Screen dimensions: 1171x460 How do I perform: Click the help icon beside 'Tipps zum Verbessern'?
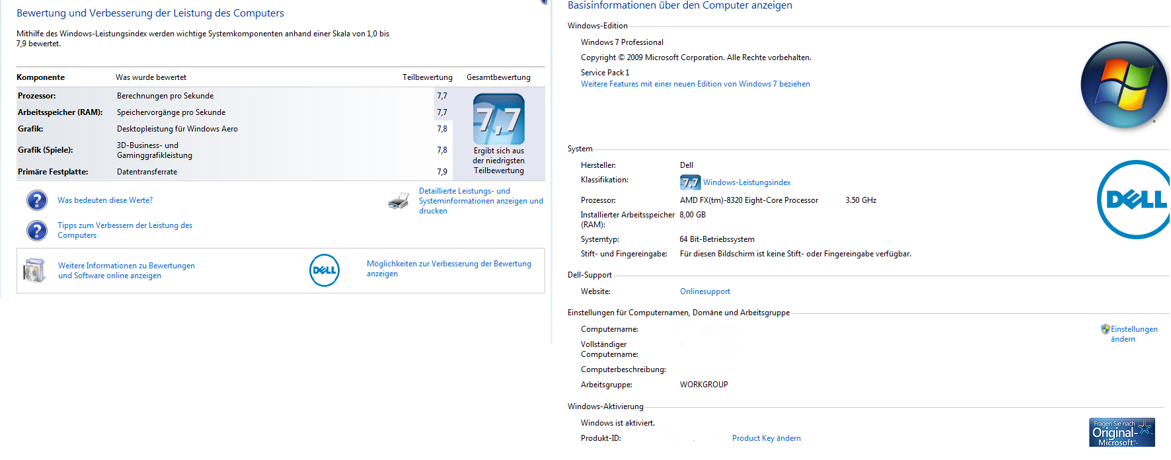[x=37, y=231]
